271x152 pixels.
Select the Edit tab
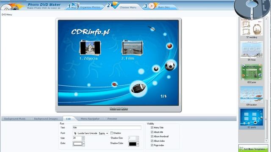pos(69,119)
